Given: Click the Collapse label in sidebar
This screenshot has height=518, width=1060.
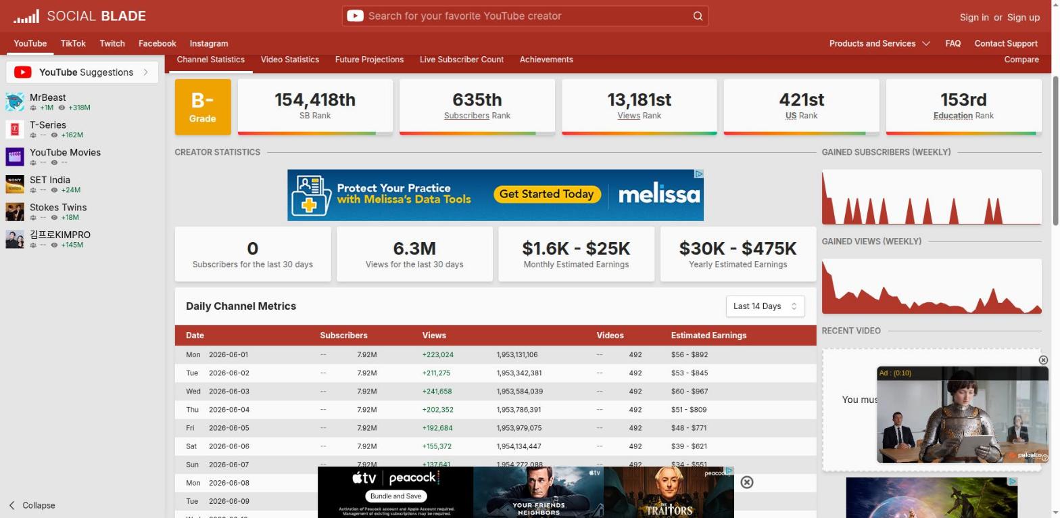Looking at the screenshot, I should (x=39, y=505).
